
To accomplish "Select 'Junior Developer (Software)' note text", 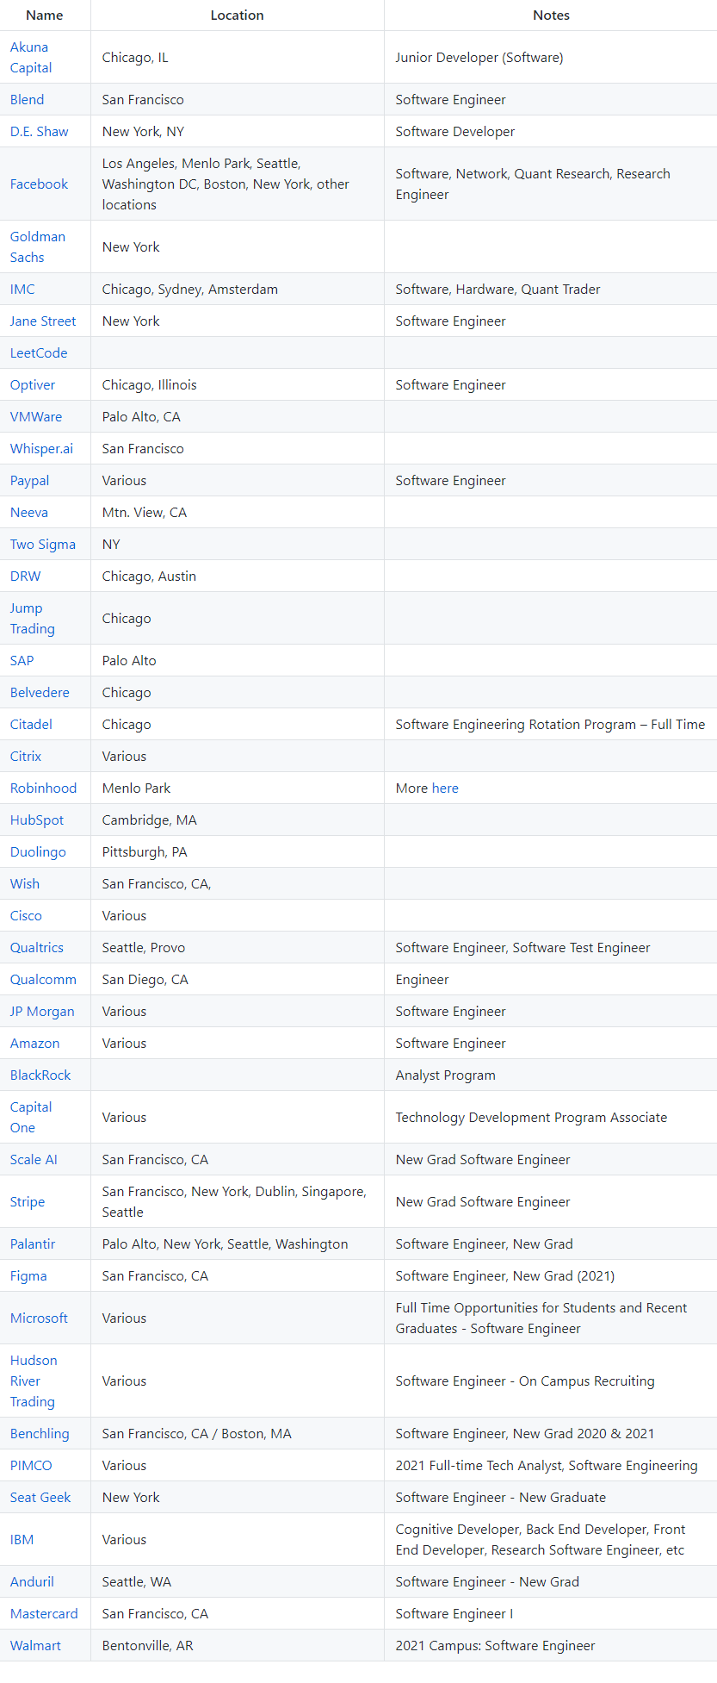I will point(479,58).
